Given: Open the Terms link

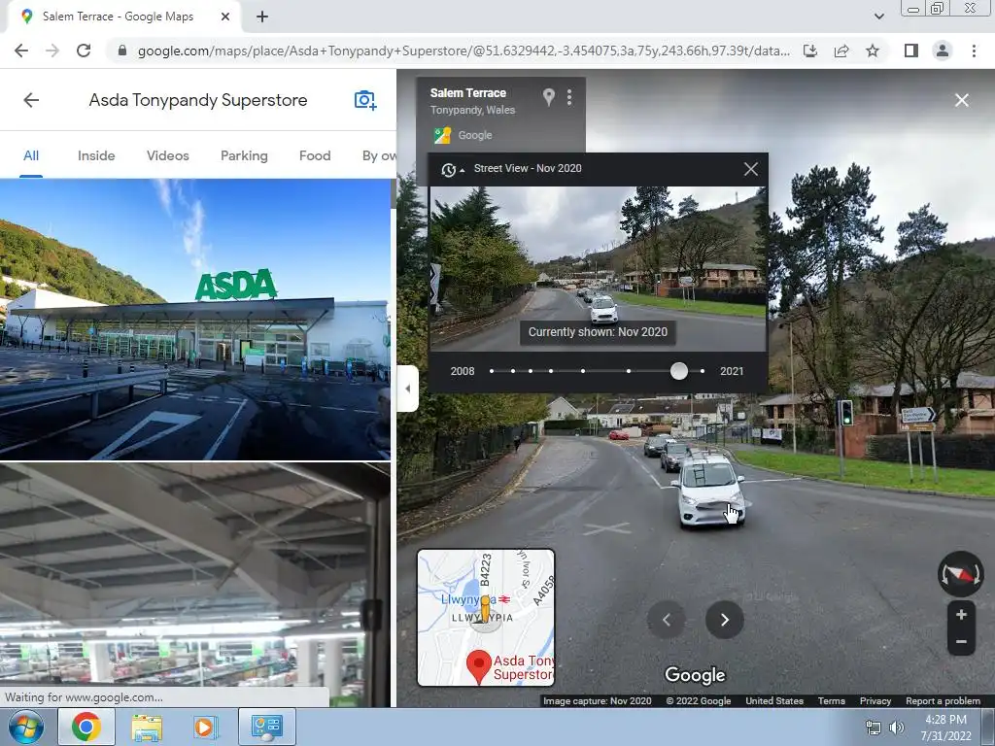Looking at the screenshot, I should pyautogui.click(x=832, y=701).
